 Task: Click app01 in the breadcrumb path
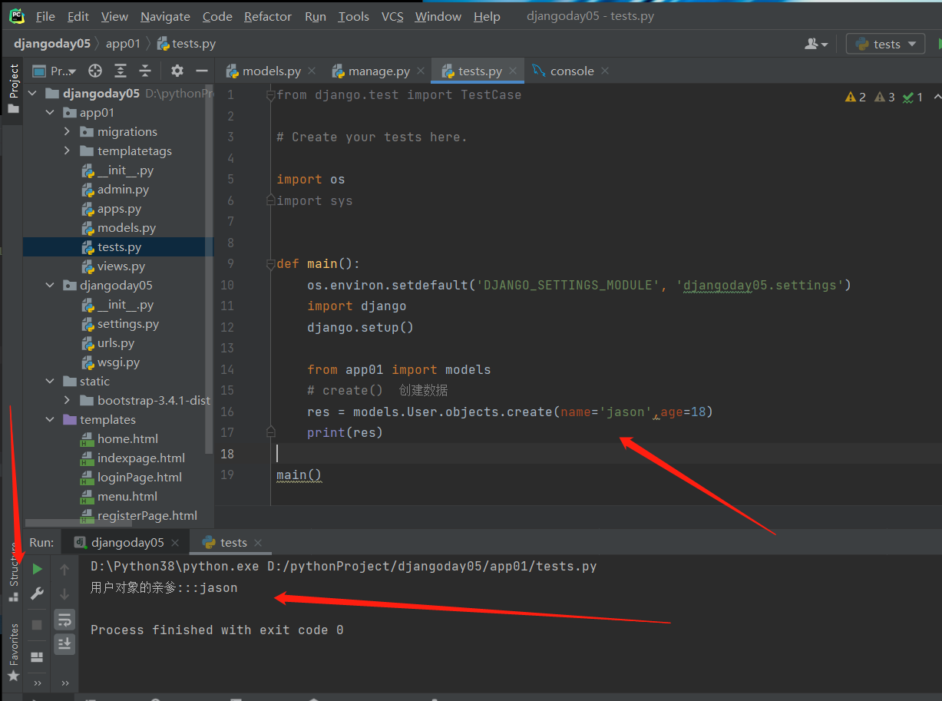tap(123, 44)
